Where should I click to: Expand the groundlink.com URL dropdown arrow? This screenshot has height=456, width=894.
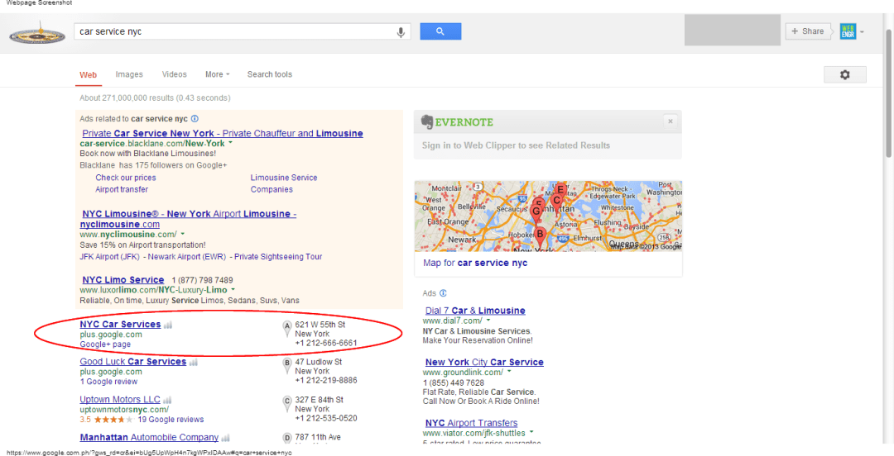[x=508, y=372]
